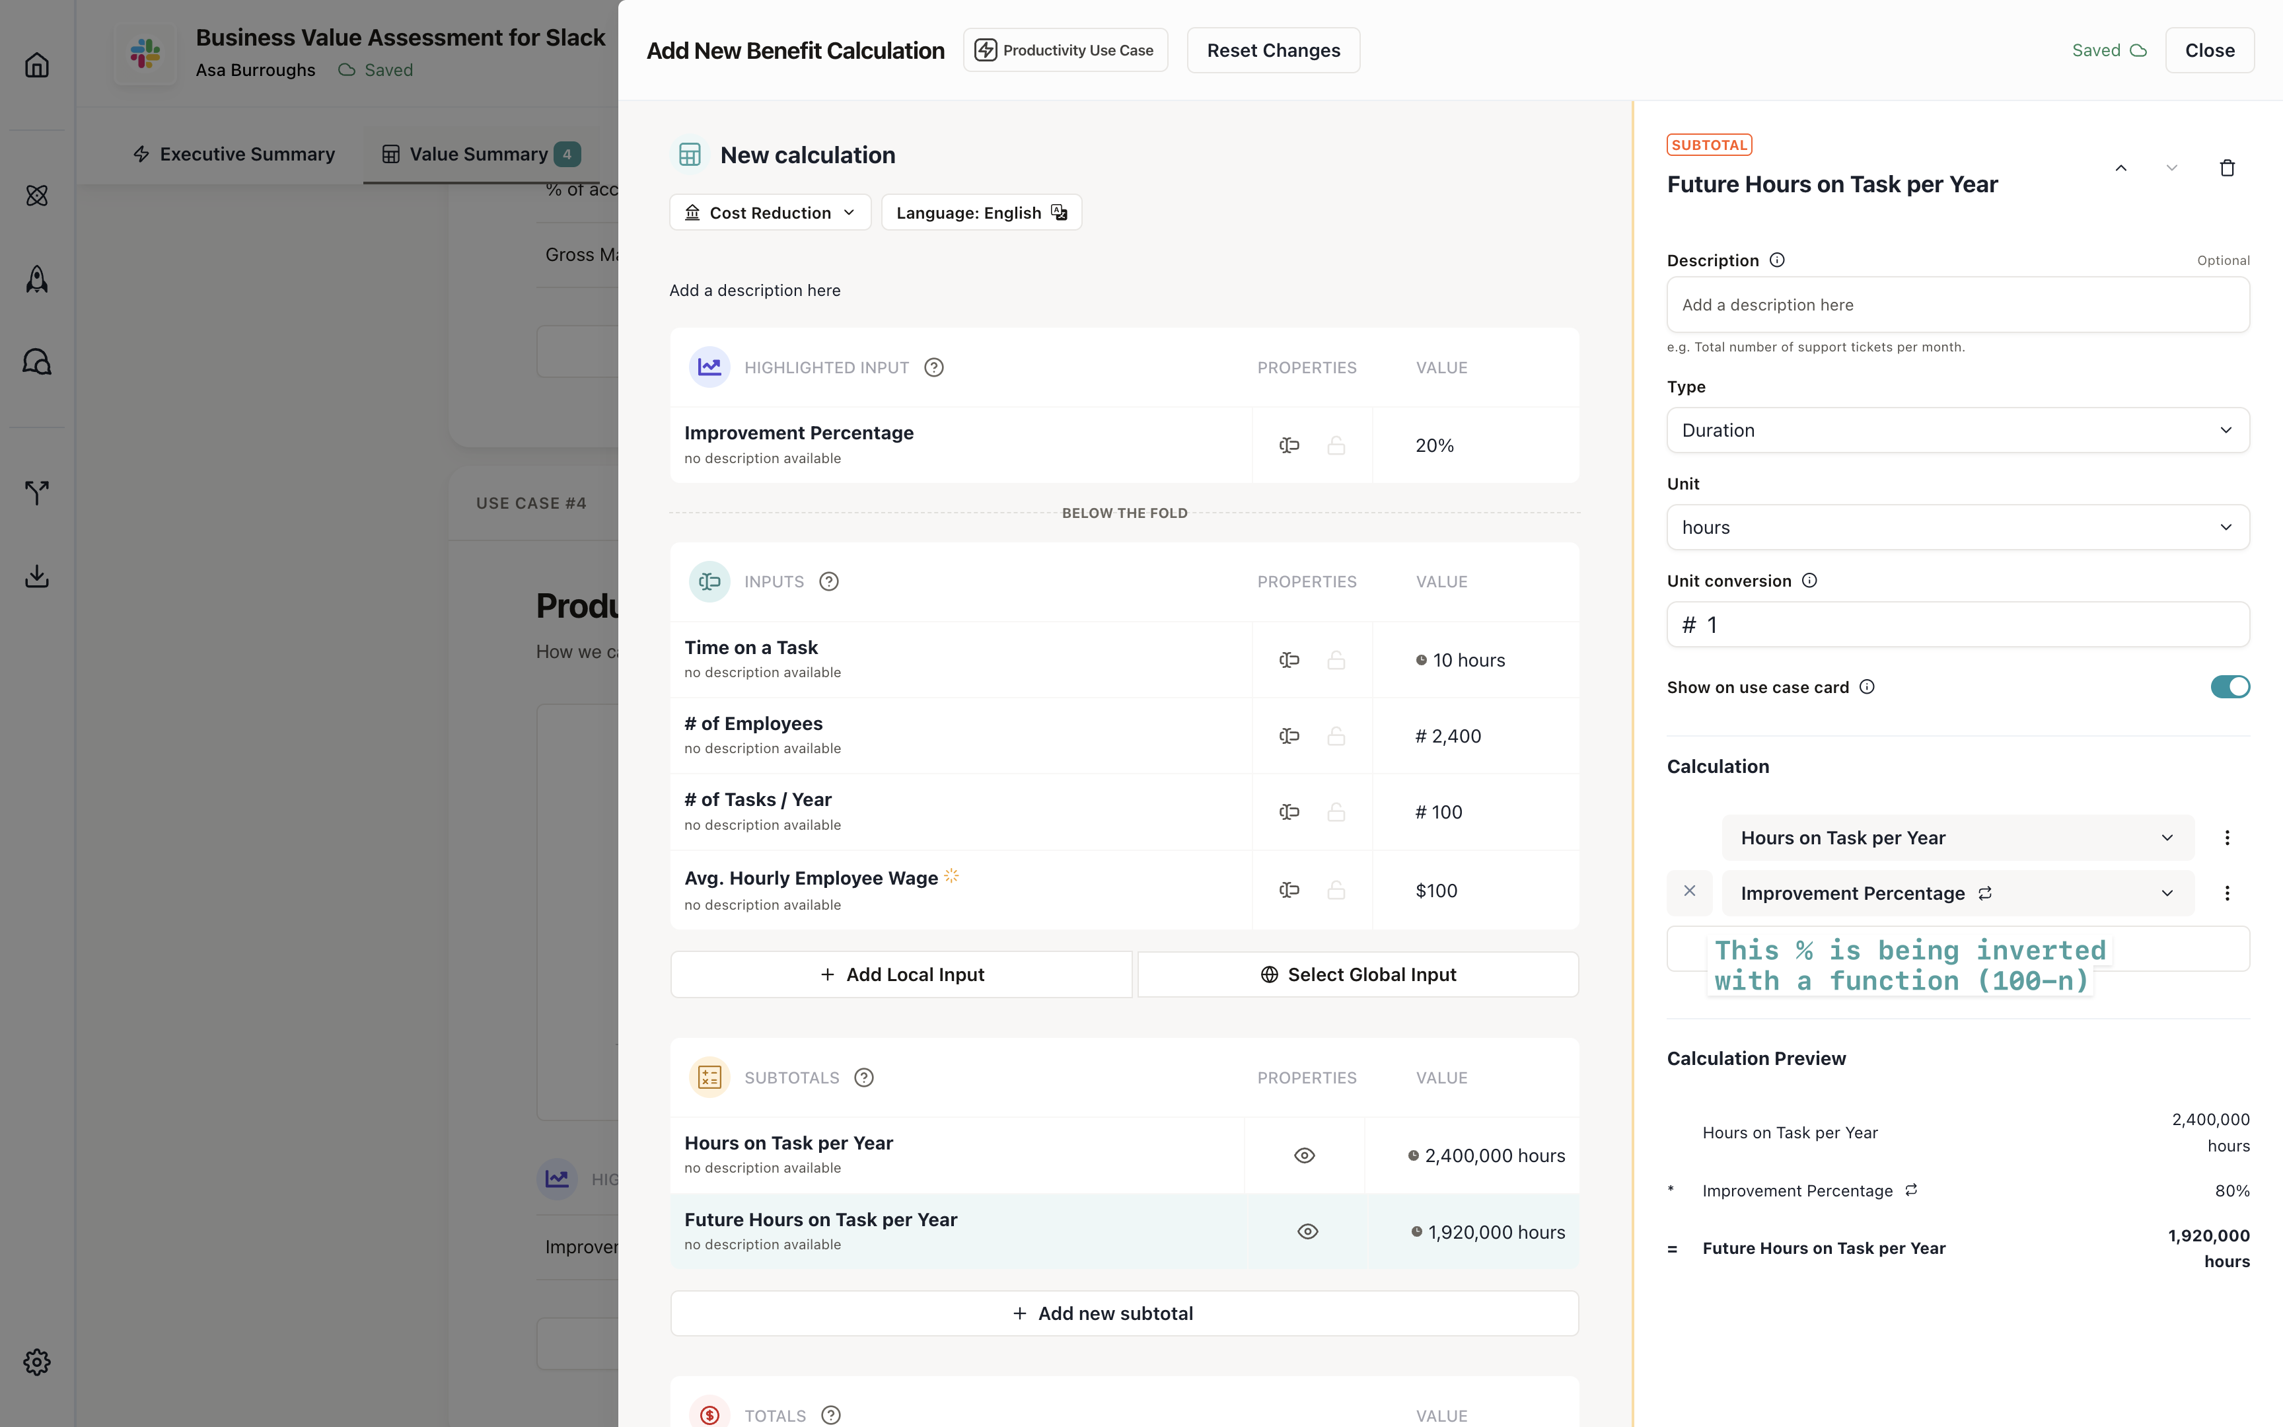Click help icon next to Highlighted Input

(933, 368)
